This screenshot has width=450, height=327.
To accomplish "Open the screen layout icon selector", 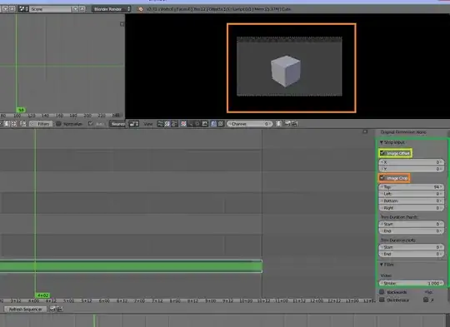I will [x=23, y=9].
